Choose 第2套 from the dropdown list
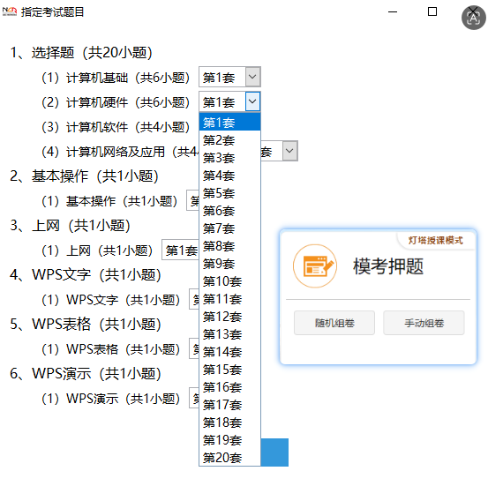This screenshot has height=486, width=488. point(229,140)
